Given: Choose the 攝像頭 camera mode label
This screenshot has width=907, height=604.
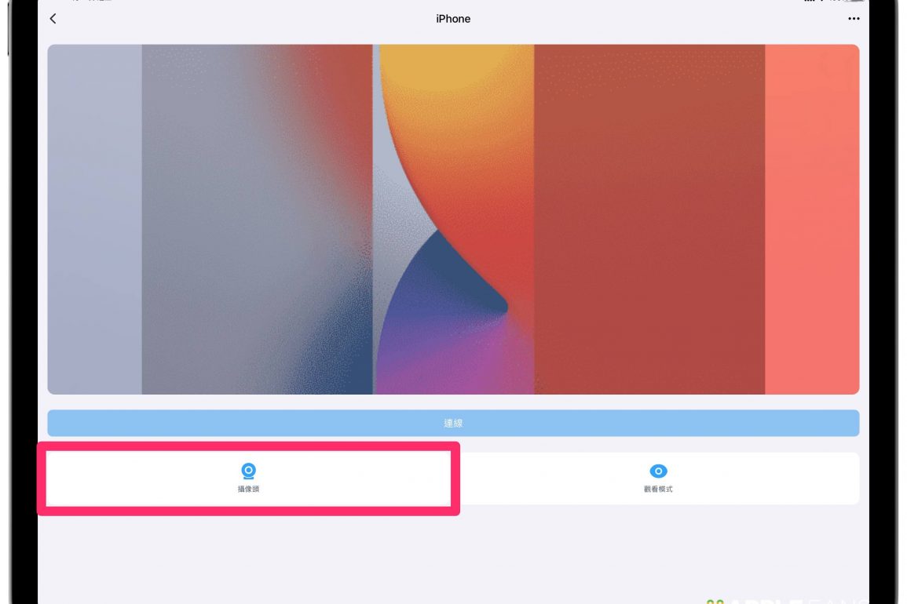Looking at the screenshot, I should 248,489.
